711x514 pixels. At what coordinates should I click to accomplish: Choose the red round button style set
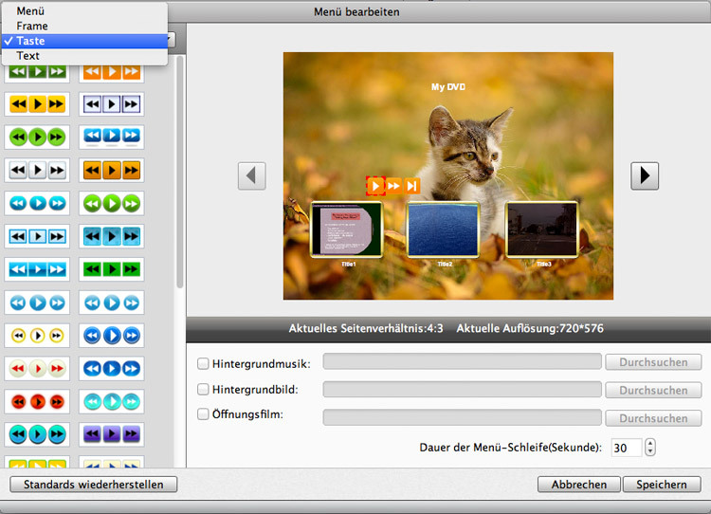[37, 401]
